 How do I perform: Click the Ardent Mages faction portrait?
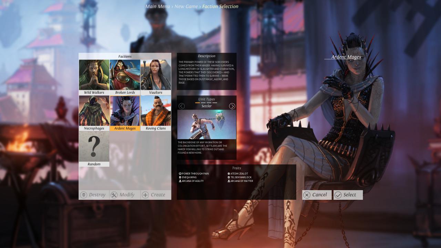[x=125, y=111]
